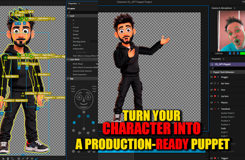Click the Calibrate button
This screenshot has height=160, width=245.
click(x=219, y=53)
